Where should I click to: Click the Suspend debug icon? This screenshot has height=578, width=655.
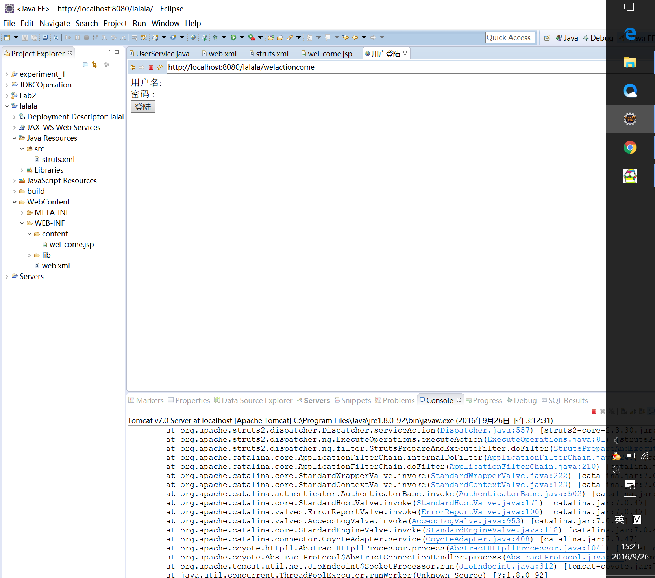coord(77,37)
